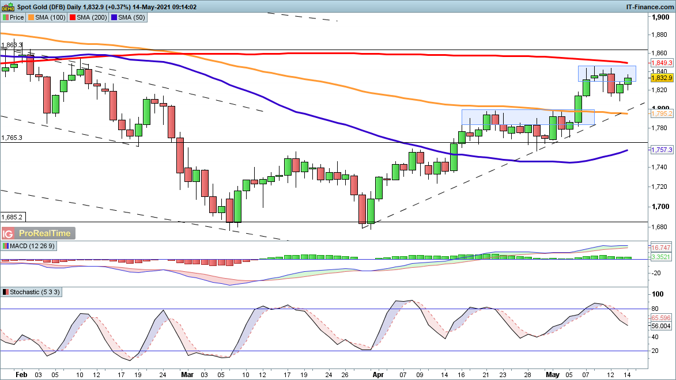Click the Price legend label

pyautogui.click(x=17, y=17)
